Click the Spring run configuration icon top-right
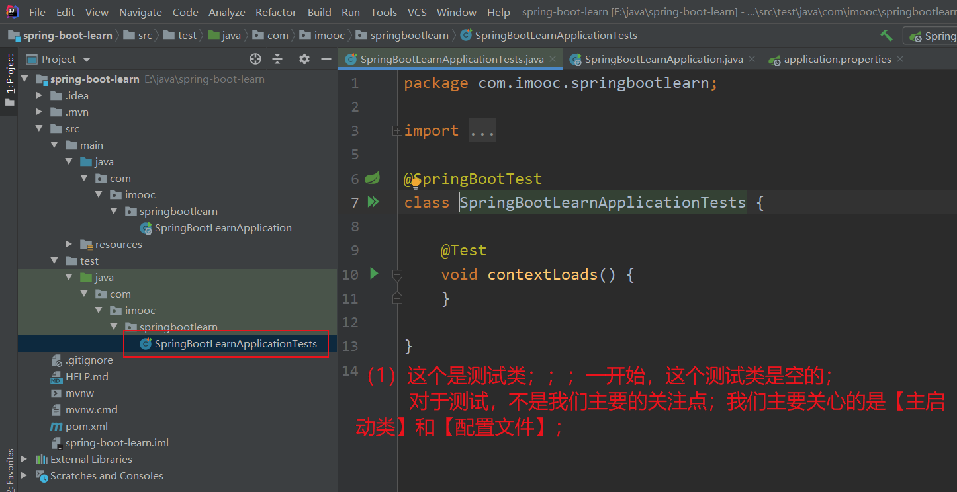957x492 pixels. (x=915, y=35)
